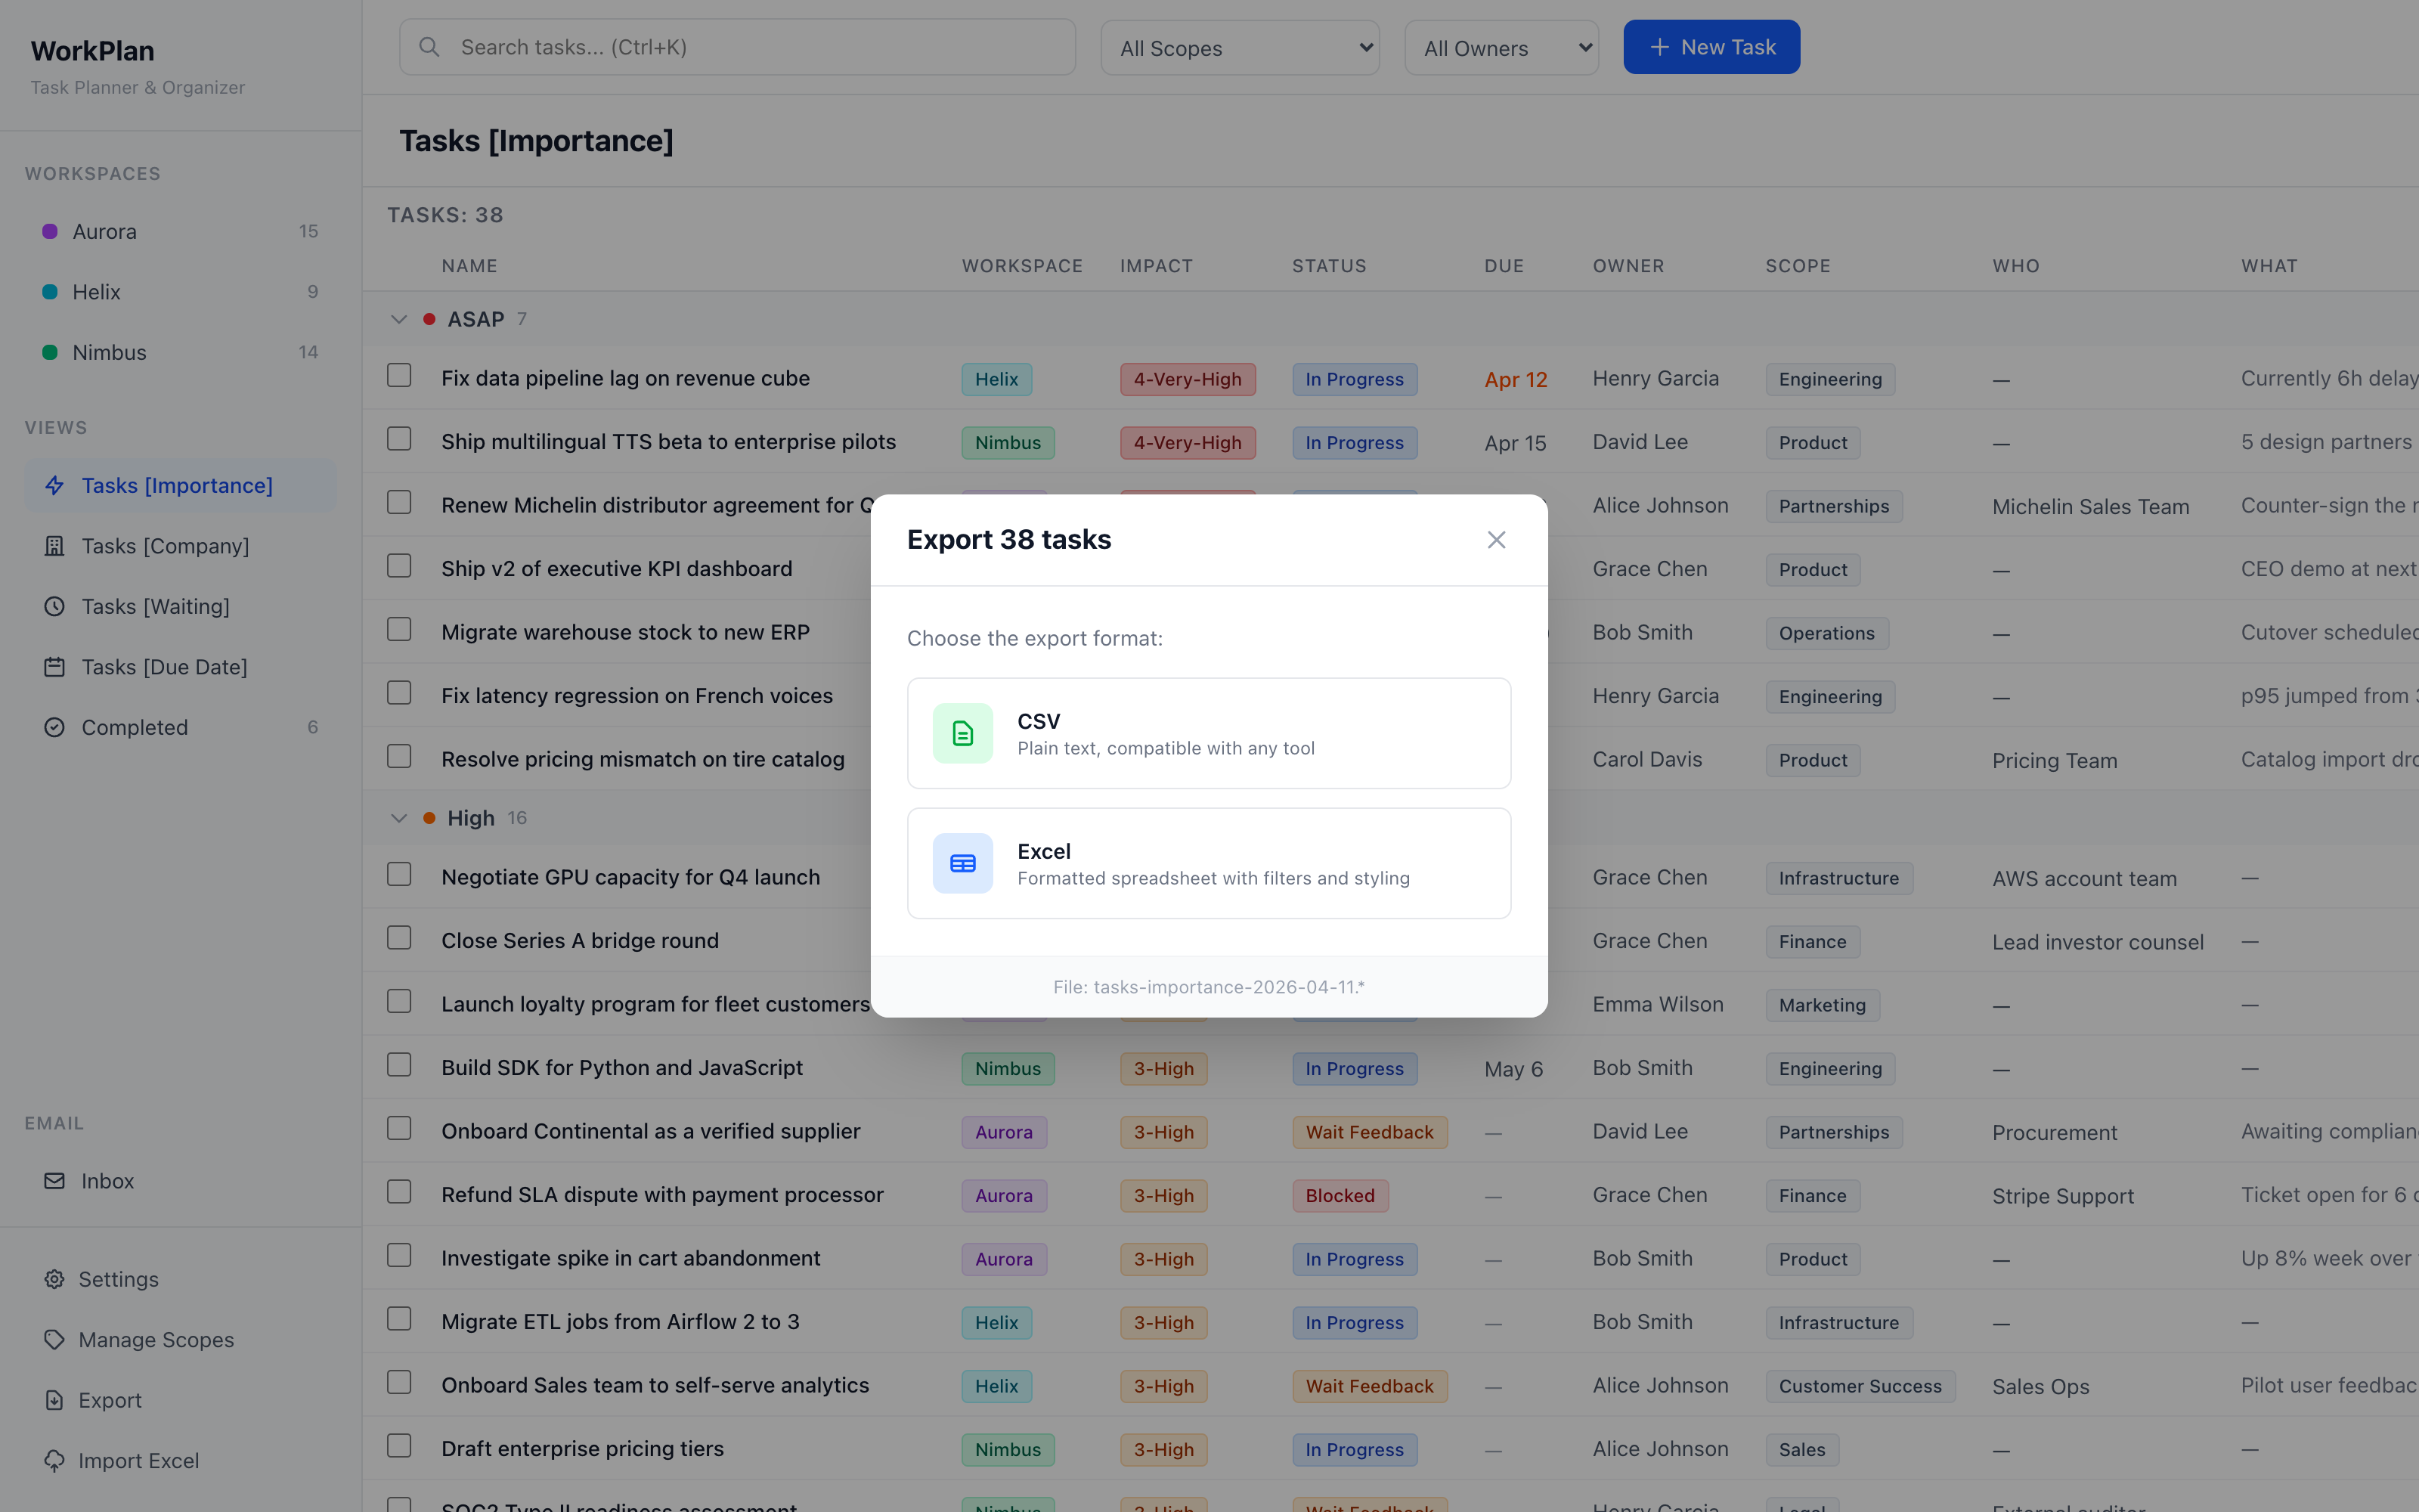Screen dimensions: 2419x1512
Task: Click the teal Helix workspace dot
Action: coord(49,292)
